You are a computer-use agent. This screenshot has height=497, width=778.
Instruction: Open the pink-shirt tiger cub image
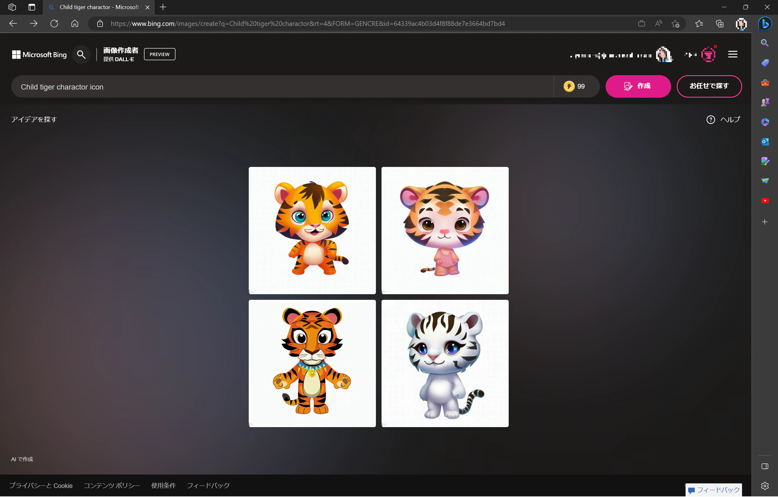click(445, 231)
